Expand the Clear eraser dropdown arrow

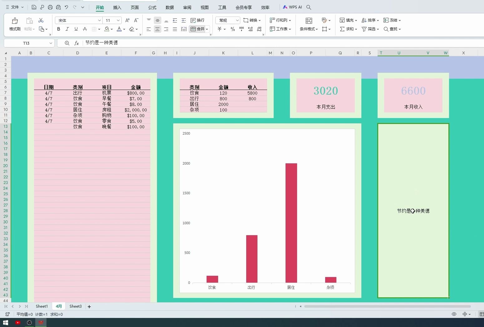tap(137, 29)
